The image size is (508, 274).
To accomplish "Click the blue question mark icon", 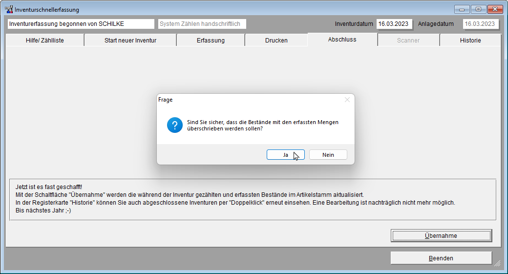I will 175,125.
